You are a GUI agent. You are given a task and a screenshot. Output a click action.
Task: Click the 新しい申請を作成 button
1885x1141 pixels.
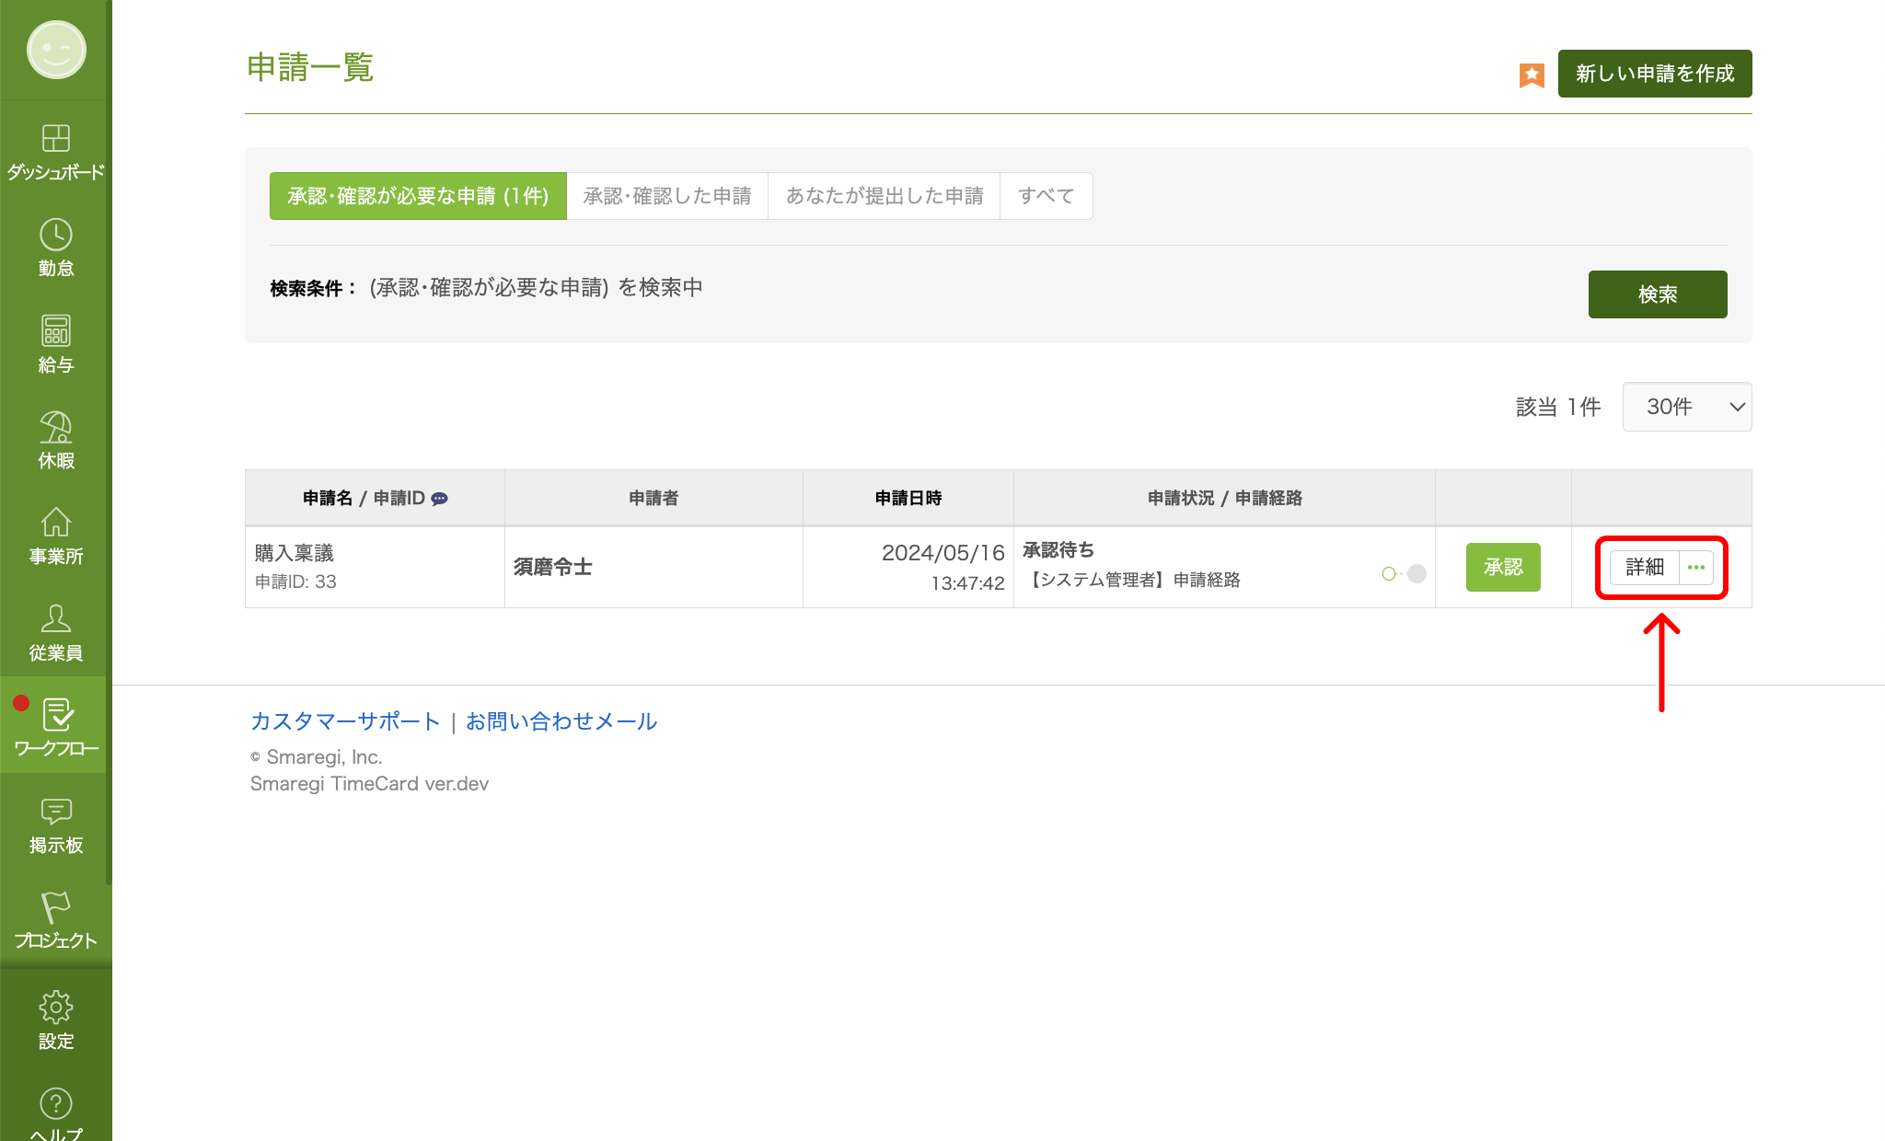click(1655, 74)
